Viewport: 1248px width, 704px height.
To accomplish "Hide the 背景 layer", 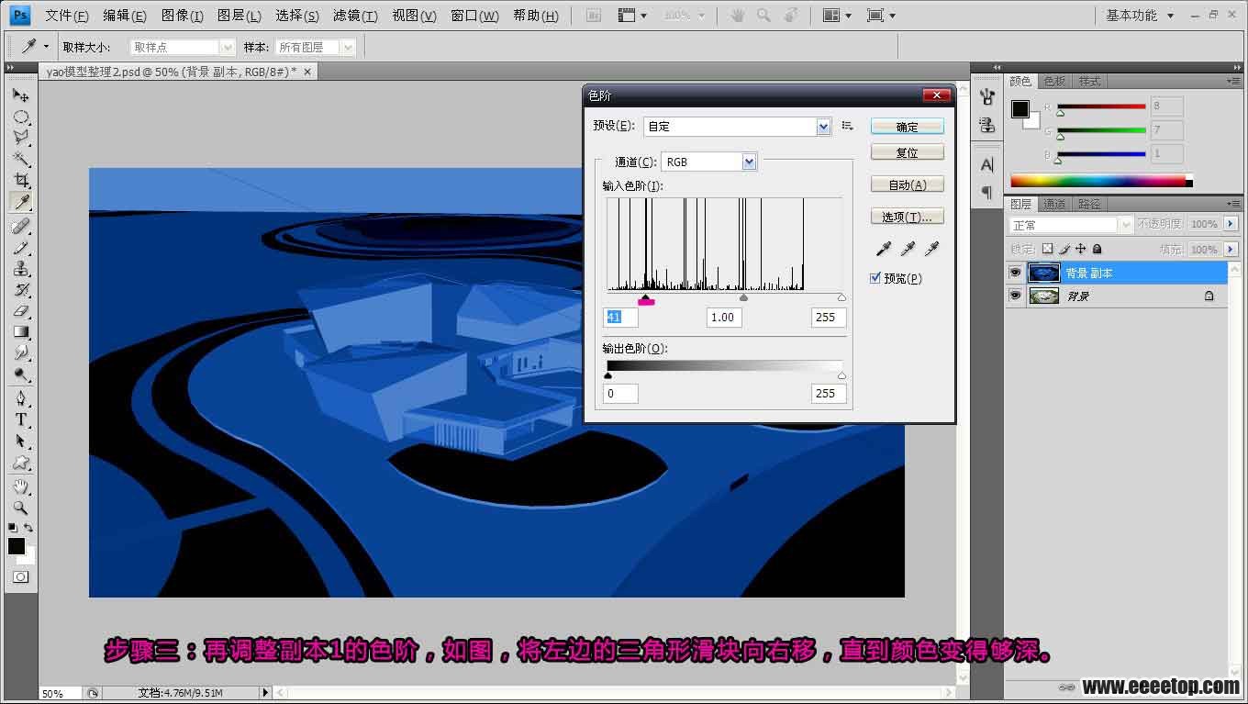I will (1015, 296).
